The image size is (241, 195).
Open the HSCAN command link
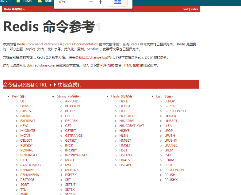125,165
